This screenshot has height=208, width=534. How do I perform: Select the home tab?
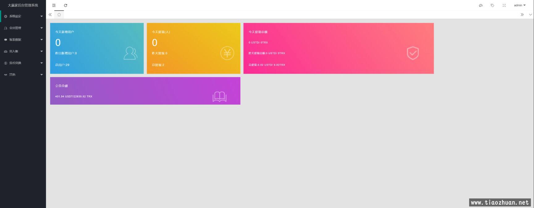coord(59,15)
